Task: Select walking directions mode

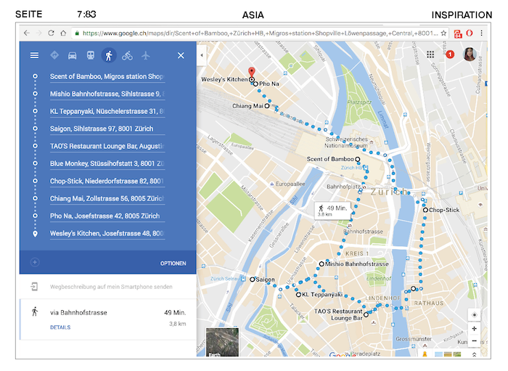Action: click(x=109, y=55)
